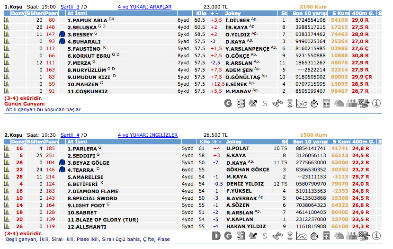Click the bar chart icon beside PAMUK ABLA
This screenshot has height=249, width=393.
pyautogui.click(x=7, y=21)
